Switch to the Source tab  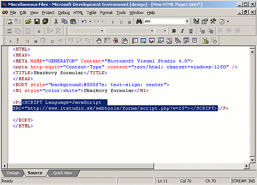(35, 173)
